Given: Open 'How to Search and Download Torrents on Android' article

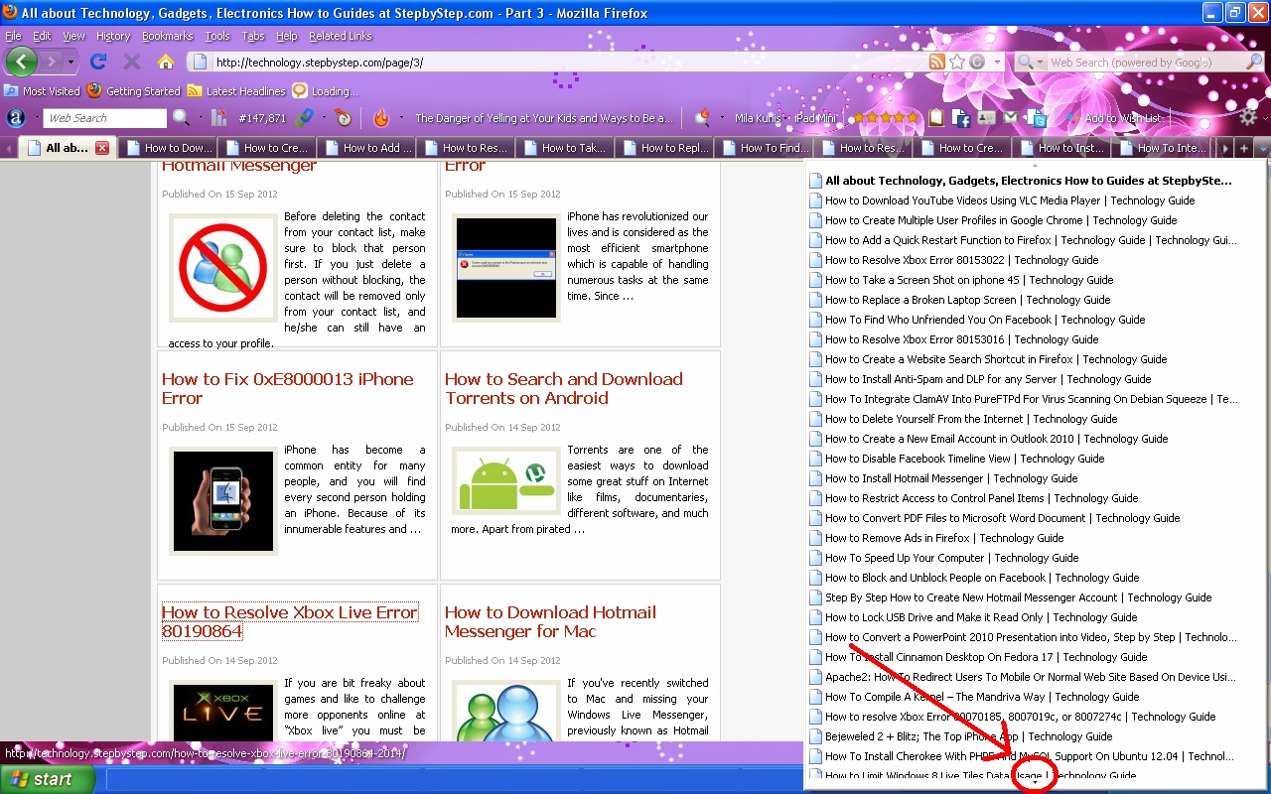Looking at the screenshot, I should 563,388.
